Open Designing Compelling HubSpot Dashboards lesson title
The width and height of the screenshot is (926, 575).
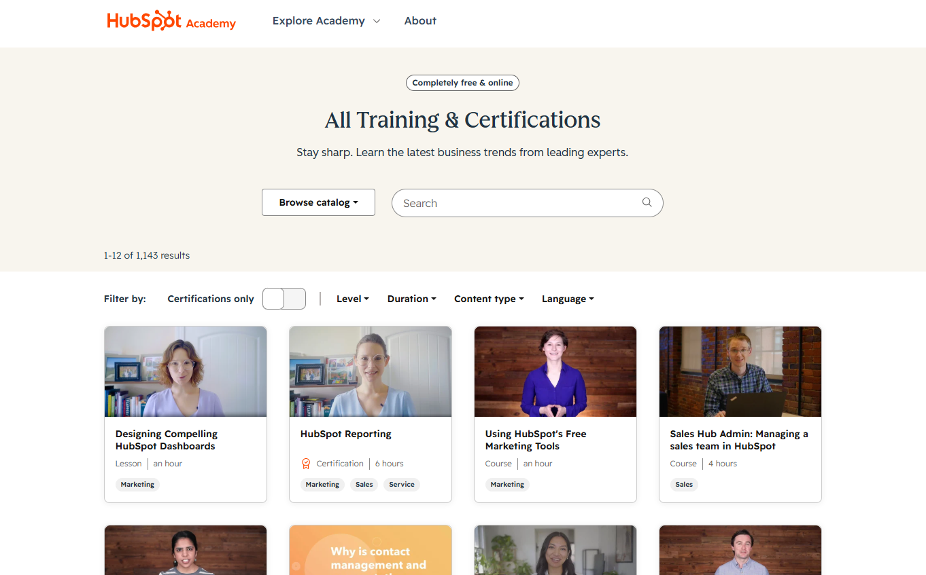(x=167, y=440)
